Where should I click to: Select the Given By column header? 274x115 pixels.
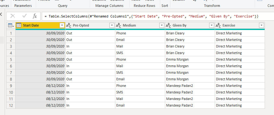point(190,25)
